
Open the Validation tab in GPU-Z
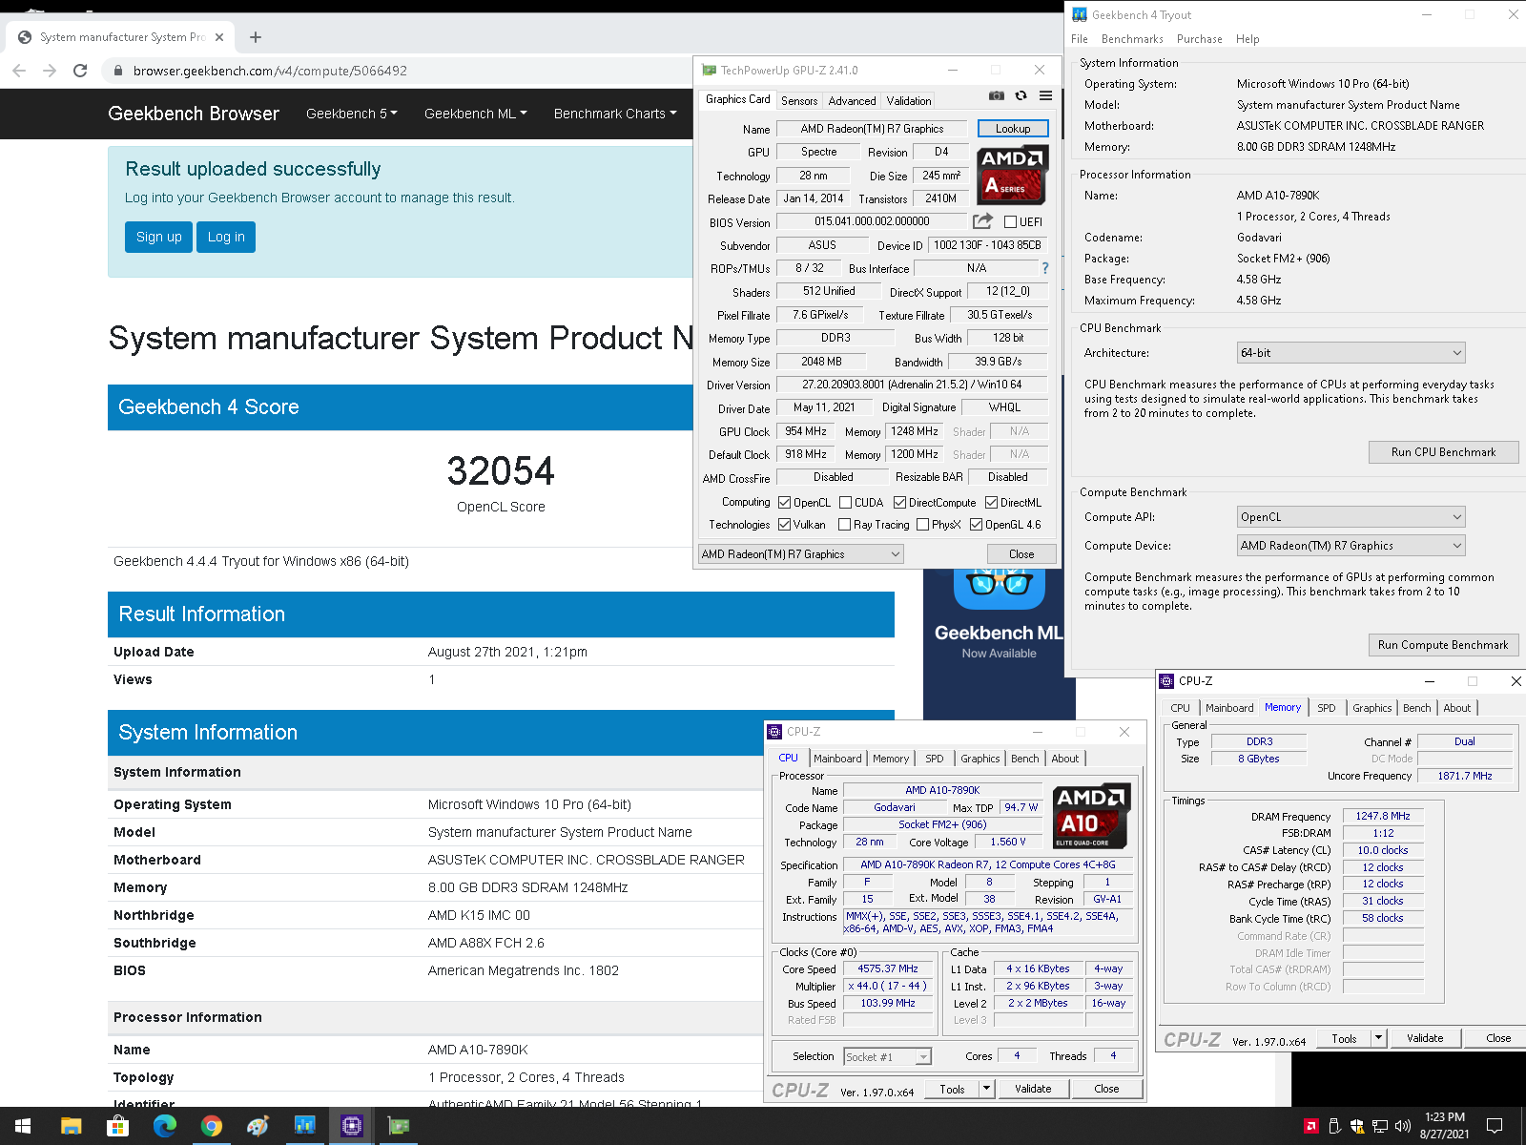909,101
